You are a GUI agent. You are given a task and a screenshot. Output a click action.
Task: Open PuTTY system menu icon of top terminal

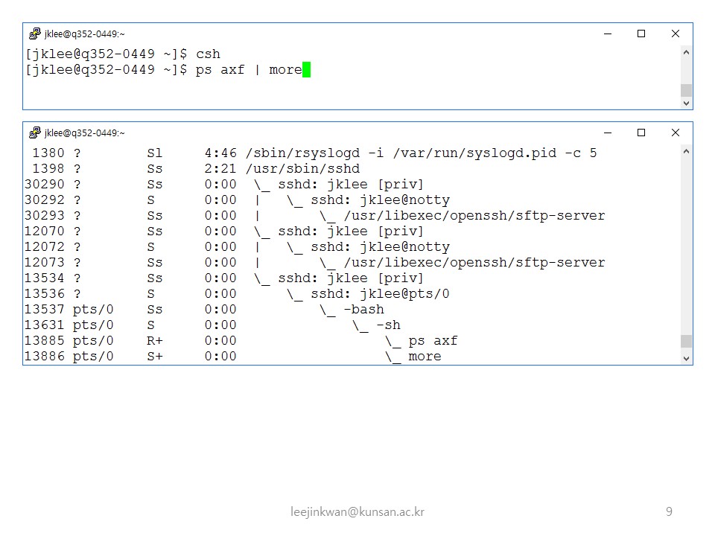click(34, 33)
